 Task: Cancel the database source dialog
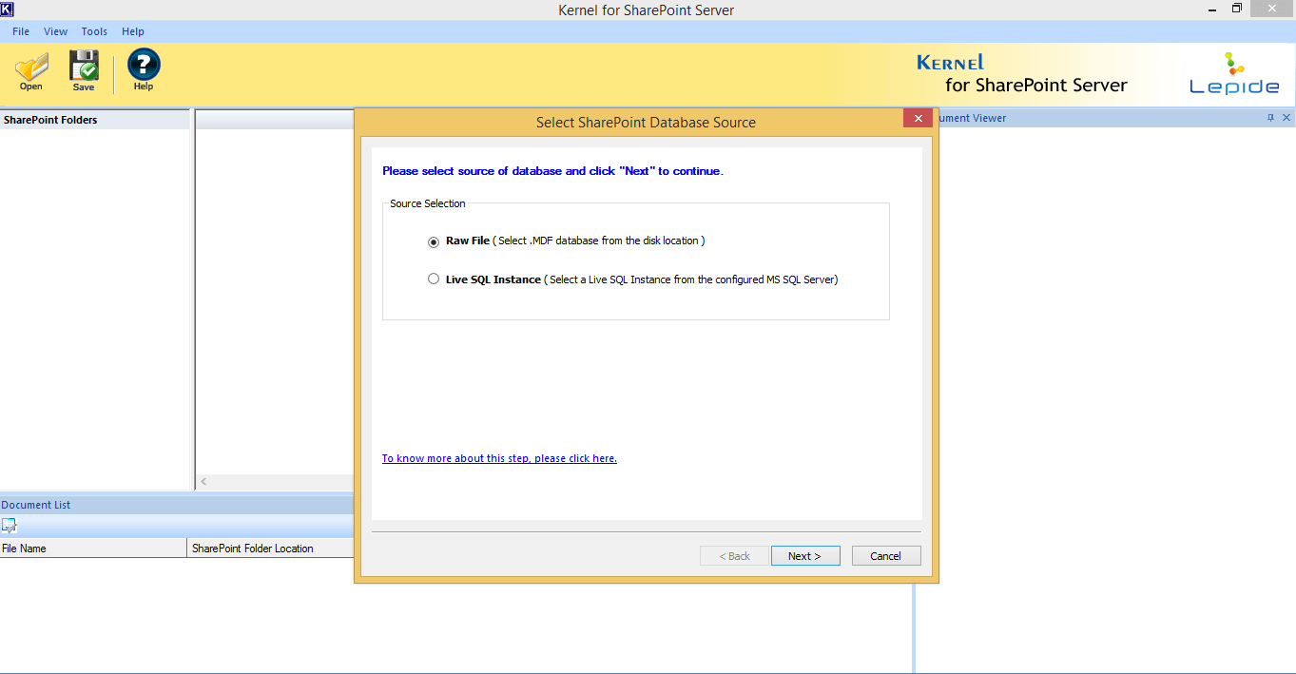(886, 556)
